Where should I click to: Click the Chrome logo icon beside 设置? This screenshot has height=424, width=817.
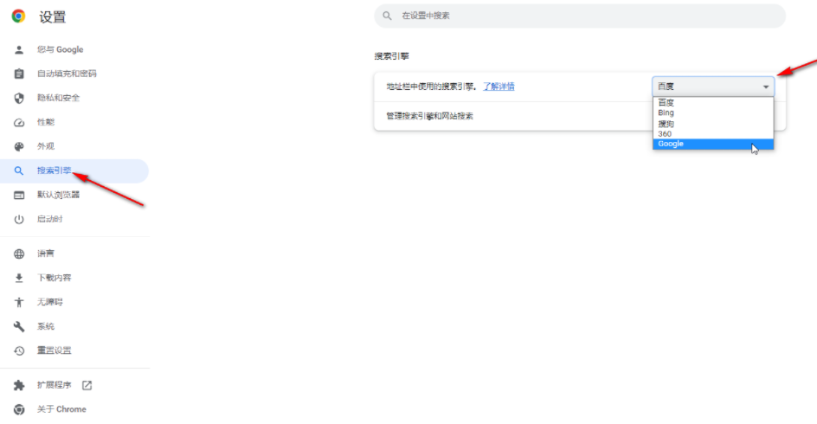point(19,16)
